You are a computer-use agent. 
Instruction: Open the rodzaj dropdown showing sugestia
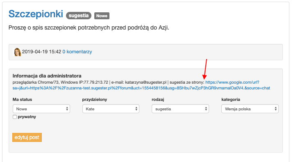(180, 109)
